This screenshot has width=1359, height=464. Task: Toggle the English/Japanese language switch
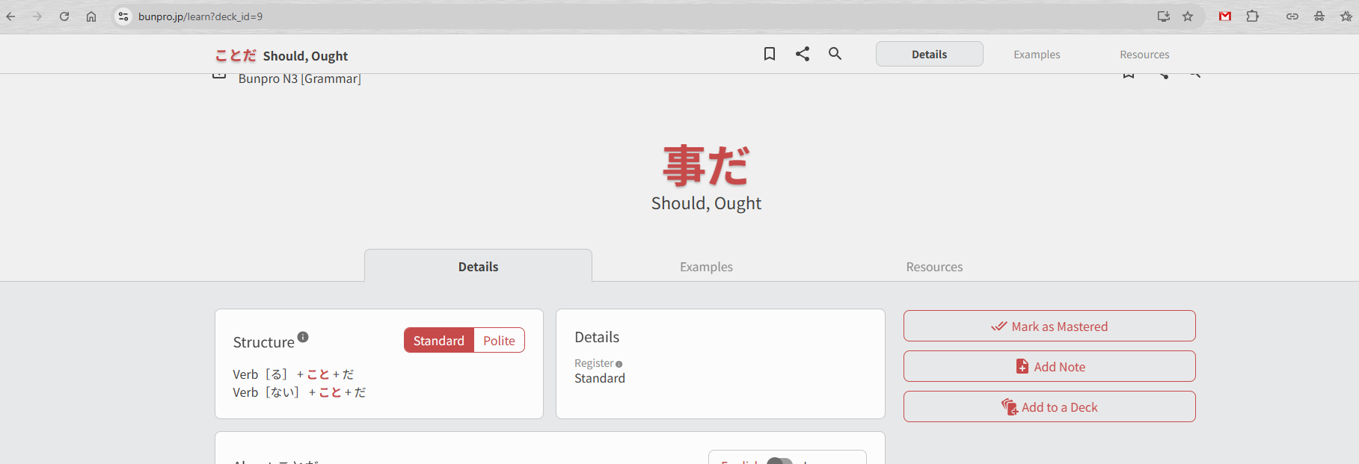779,461
